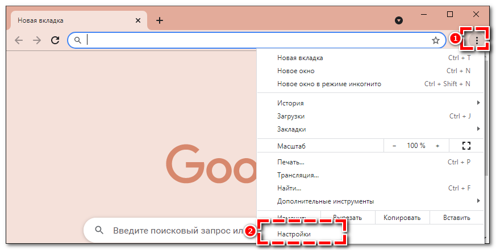Close the Новая вкладка tab
The width and height of the screenshot is (496, 250).
tap(137, 20)
